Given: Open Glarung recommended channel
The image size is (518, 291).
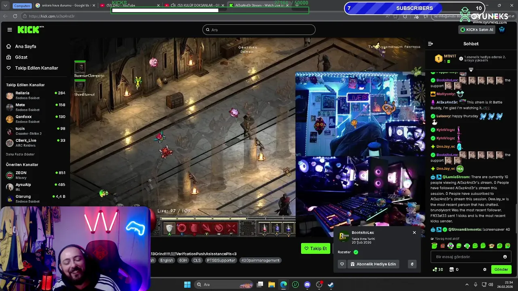Looking at the screenshot, I should [x=36, y=199].
